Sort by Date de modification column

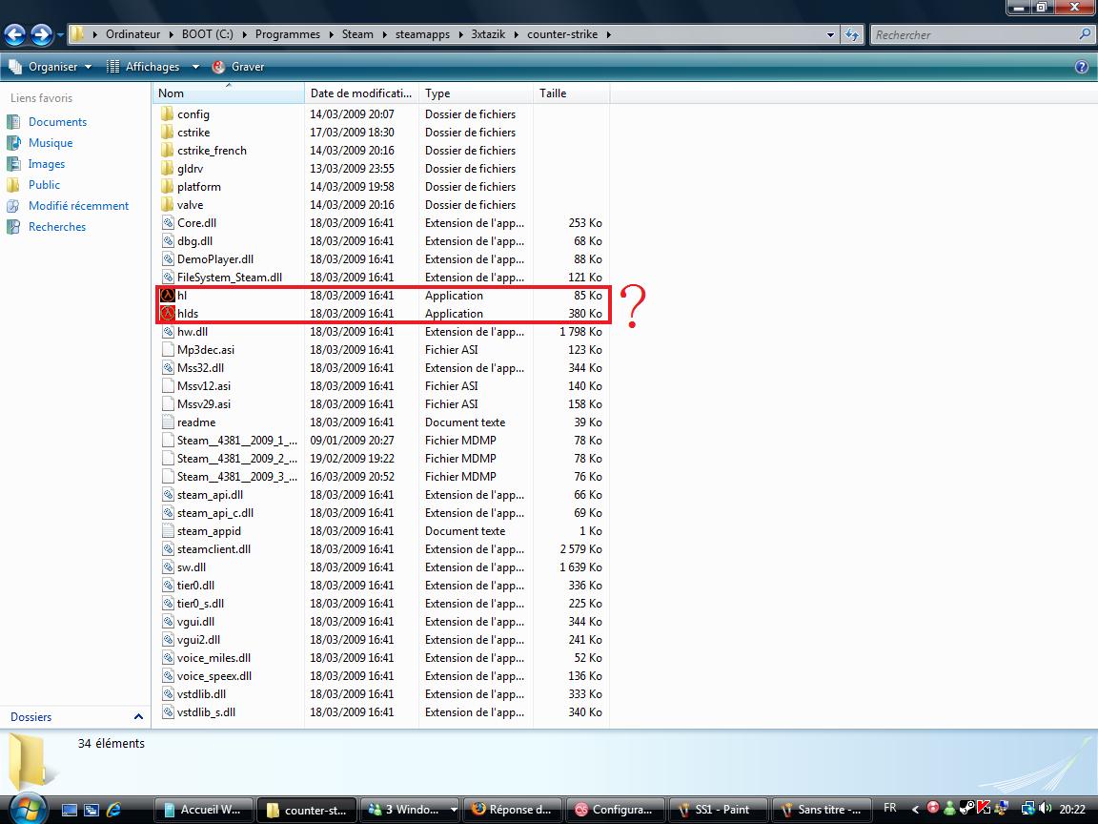[x=360, y=93]
